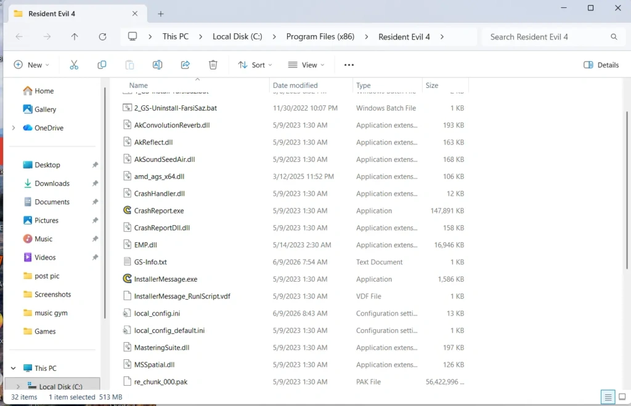Expand chevron after Local Disk (C:) breadcrumb
Image resolution: width=631 pixels, height=406 pixels.
coord(274,36)
